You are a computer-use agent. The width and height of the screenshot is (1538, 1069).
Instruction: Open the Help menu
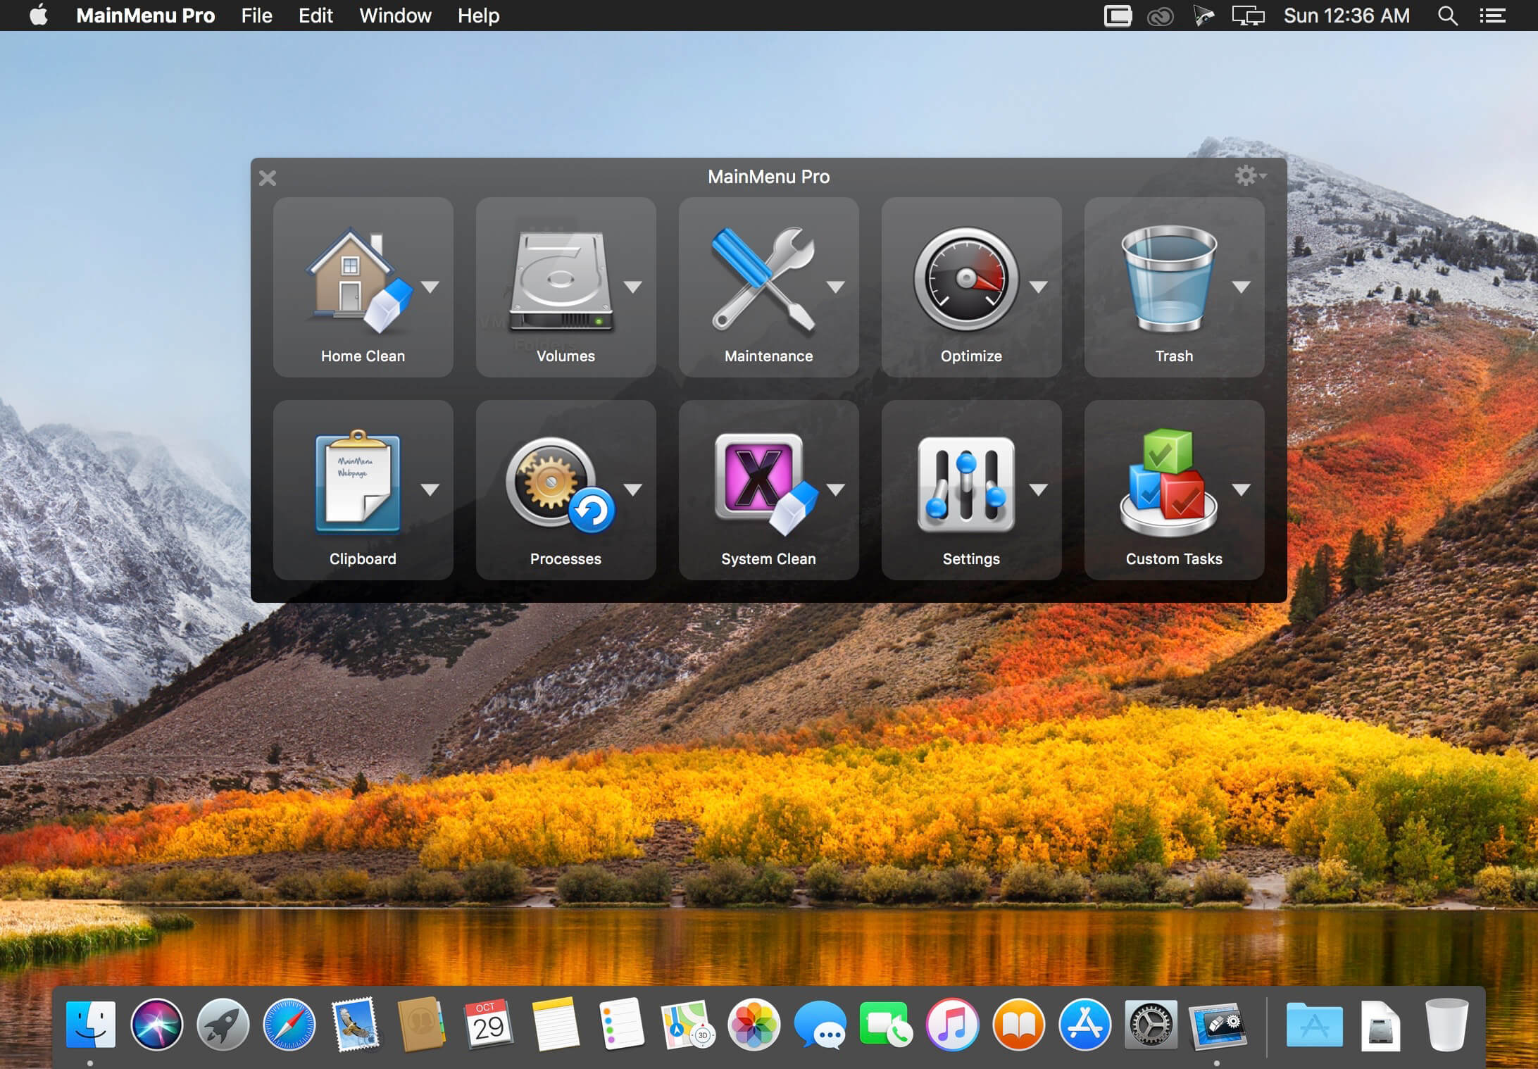(479, 15)
